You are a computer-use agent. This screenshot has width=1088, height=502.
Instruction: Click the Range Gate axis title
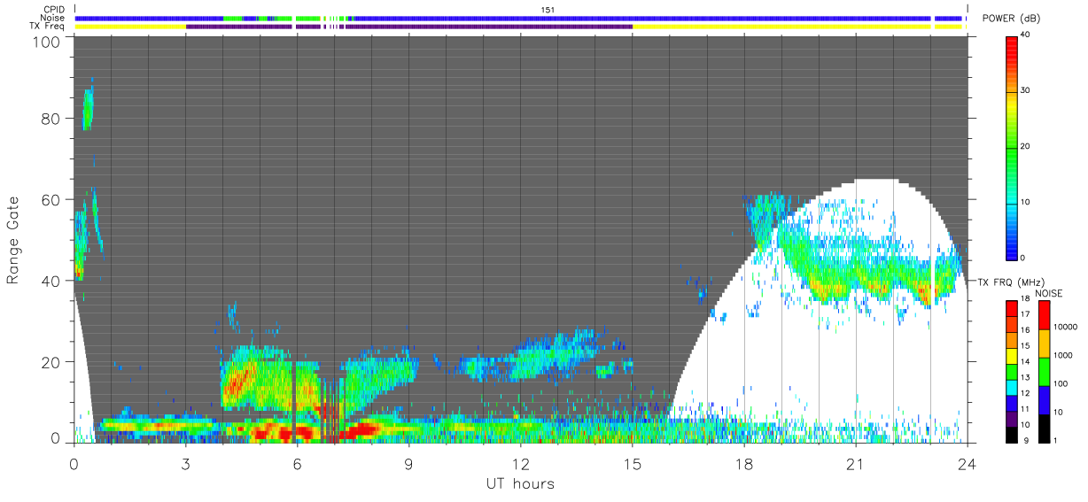pos(13,241)
